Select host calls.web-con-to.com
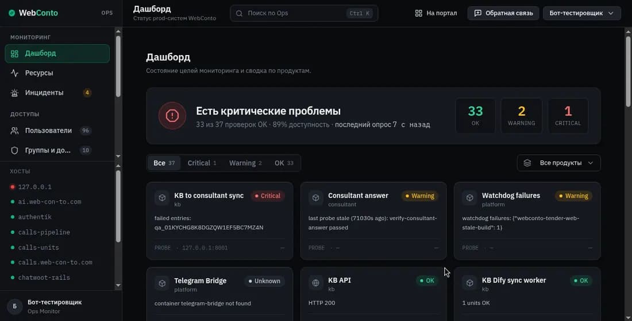The width and height of the screenshot is (632, 321). [x=55, y=263]
